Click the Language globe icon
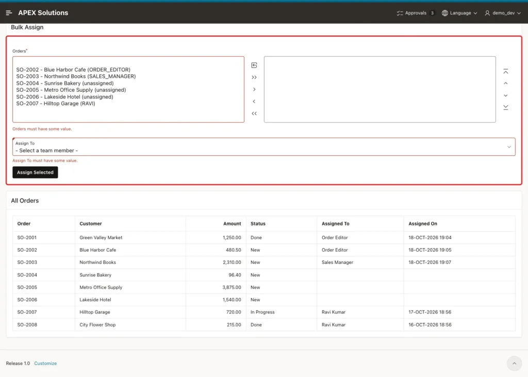Screen dimensions: 528x377 445,13
